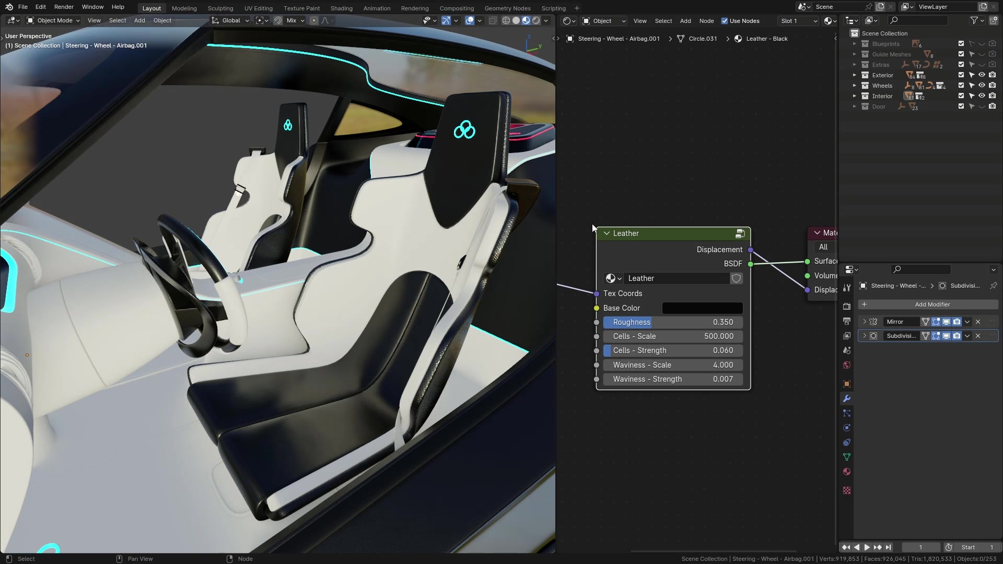The width and height of the screenshot is (1003, 564).
Task: Switch to the Shading workspace tab
Action: pyautogui.click(x=341, y=8)
